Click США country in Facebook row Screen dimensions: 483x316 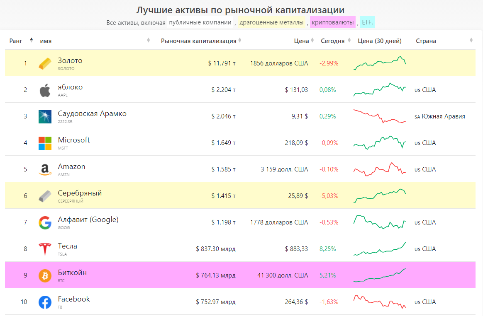[429, 302]
